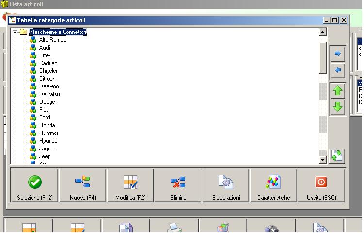Select the Alfa Romeo category
The image size is (364, 233).
pos(53,40)
